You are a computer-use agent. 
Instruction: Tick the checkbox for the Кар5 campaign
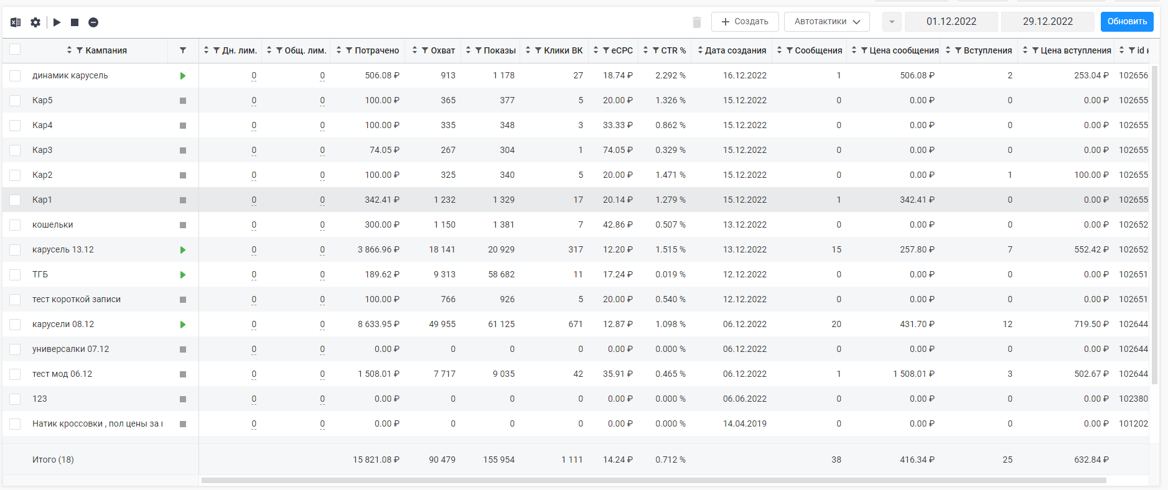(15, 101)
